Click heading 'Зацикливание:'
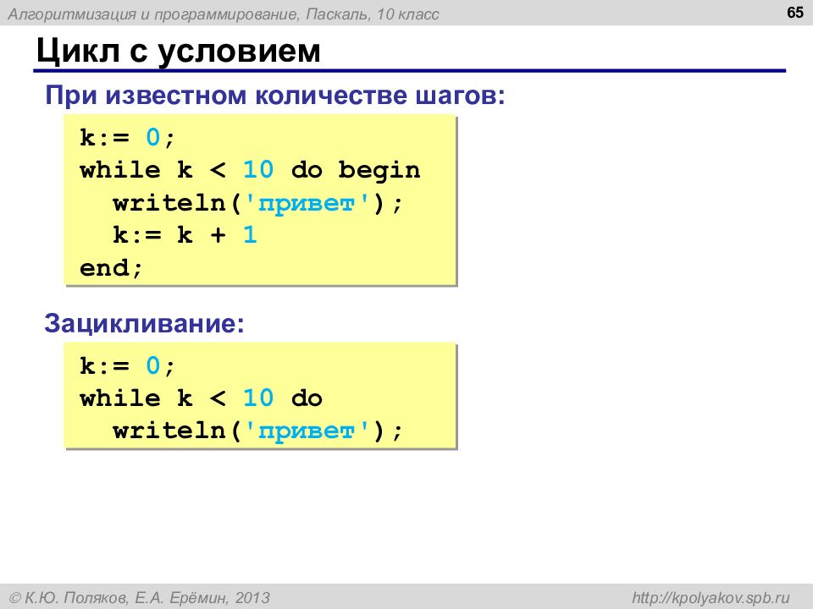 click(144, 323)
